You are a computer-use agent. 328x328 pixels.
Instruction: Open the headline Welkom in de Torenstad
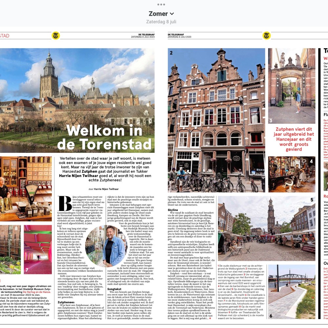[x=104, y=137]
